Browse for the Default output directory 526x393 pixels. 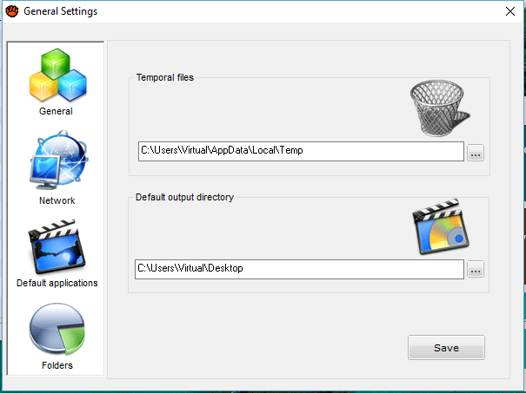tap(475, 270)
